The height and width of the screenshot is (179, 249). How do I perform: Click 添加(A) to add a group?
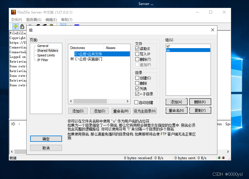pyautogui.click(x=176, y=102)
